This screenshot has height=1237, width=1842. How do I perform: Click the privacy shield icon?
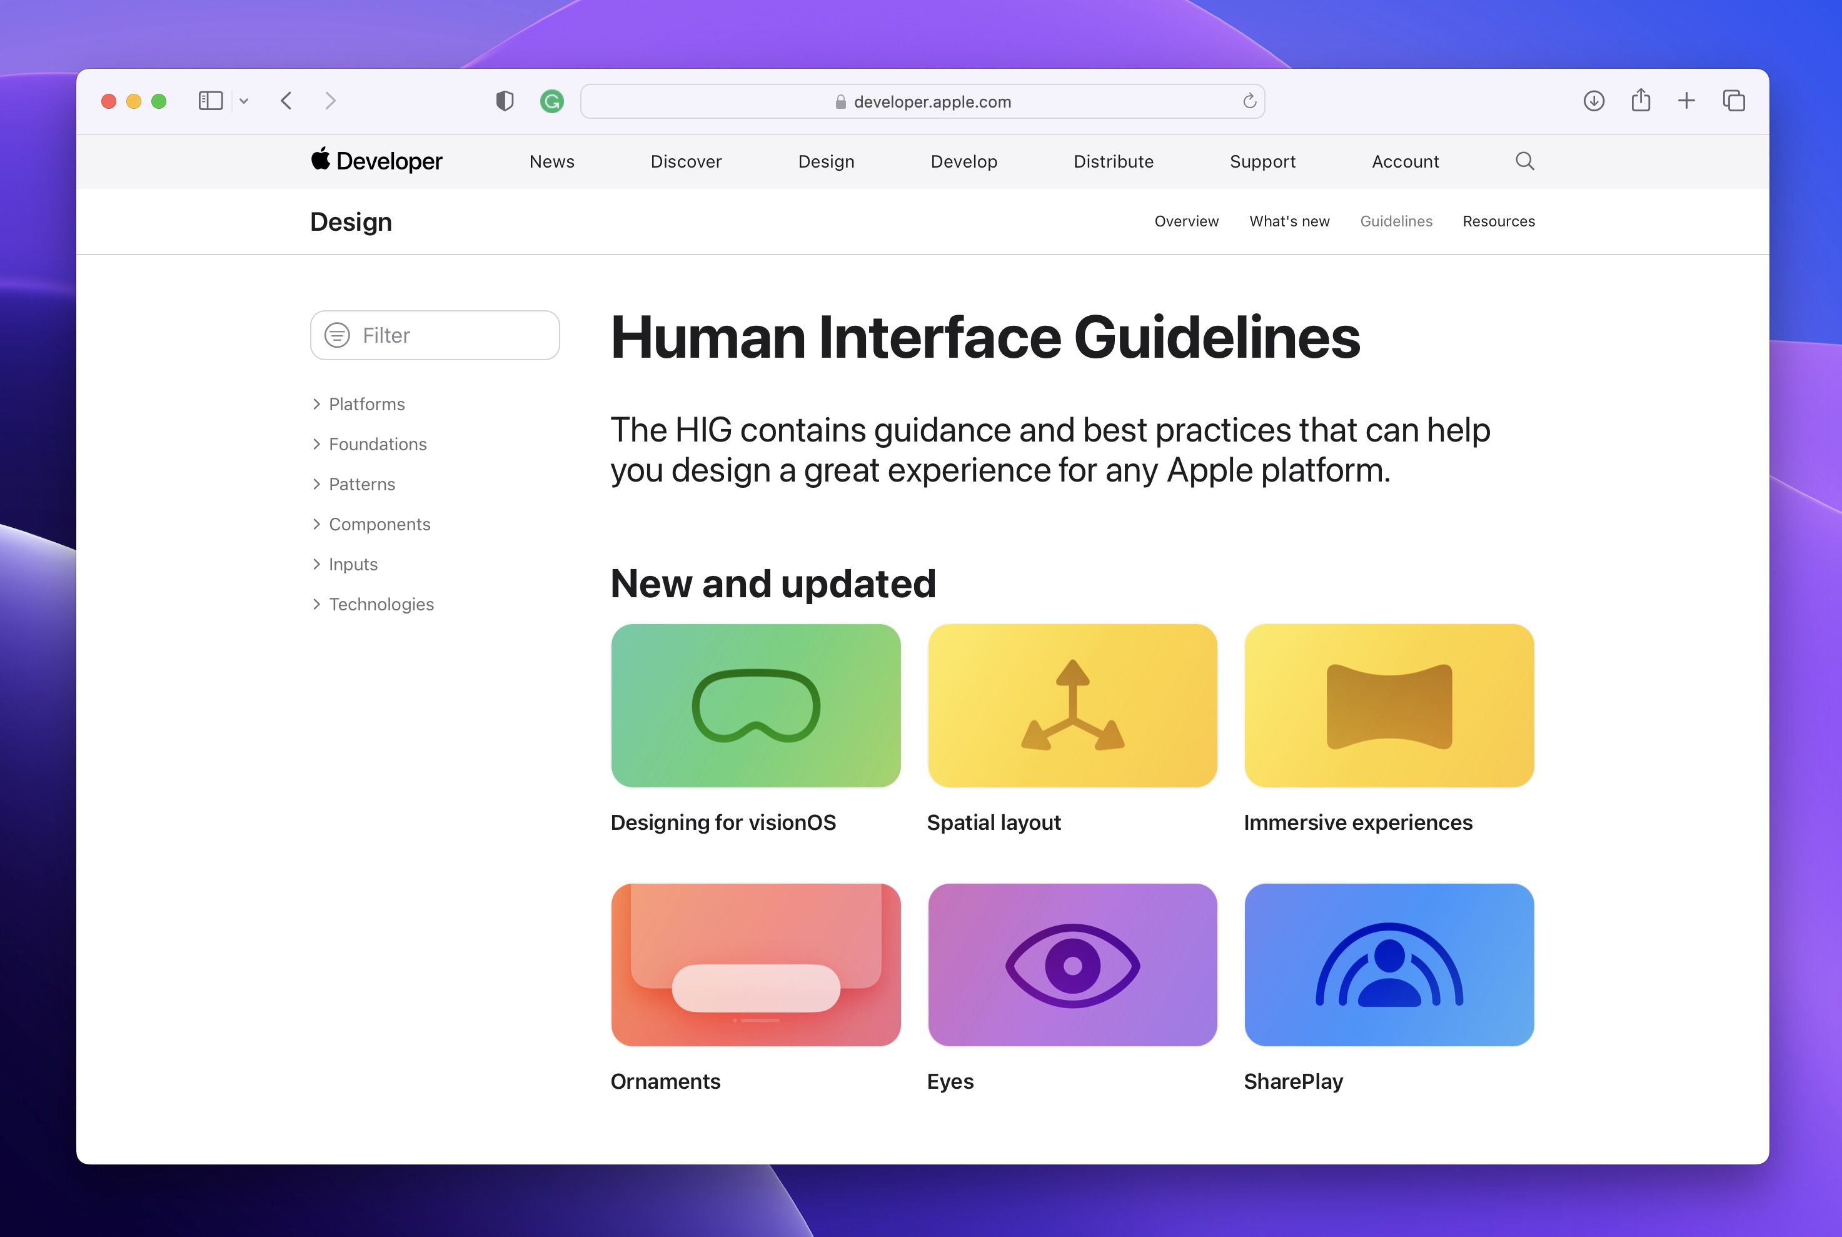click(x=505, y=101)
